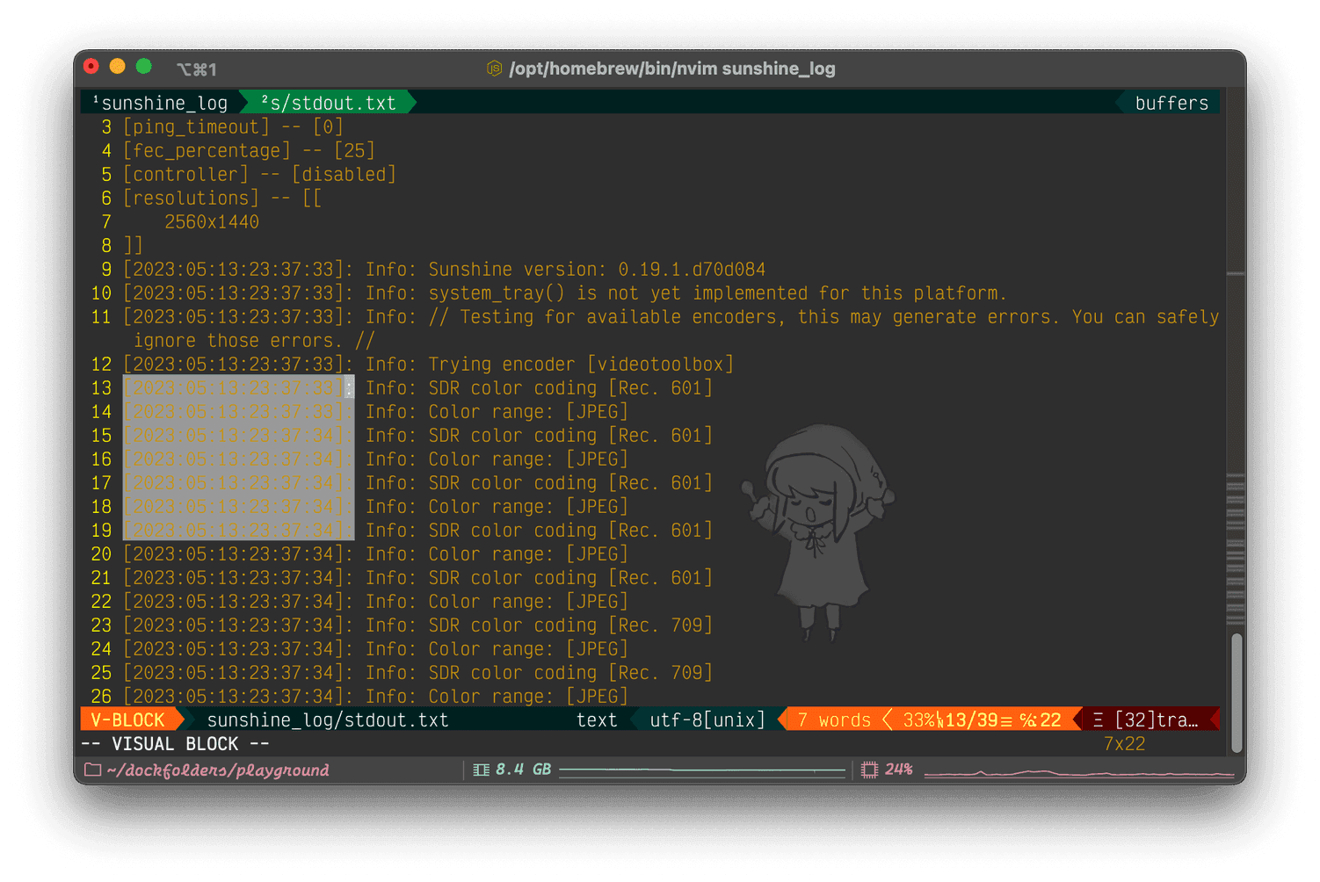Click line number 9 in the gutter
This screenshot has width=1320, height=882.
tap(106, 270)
